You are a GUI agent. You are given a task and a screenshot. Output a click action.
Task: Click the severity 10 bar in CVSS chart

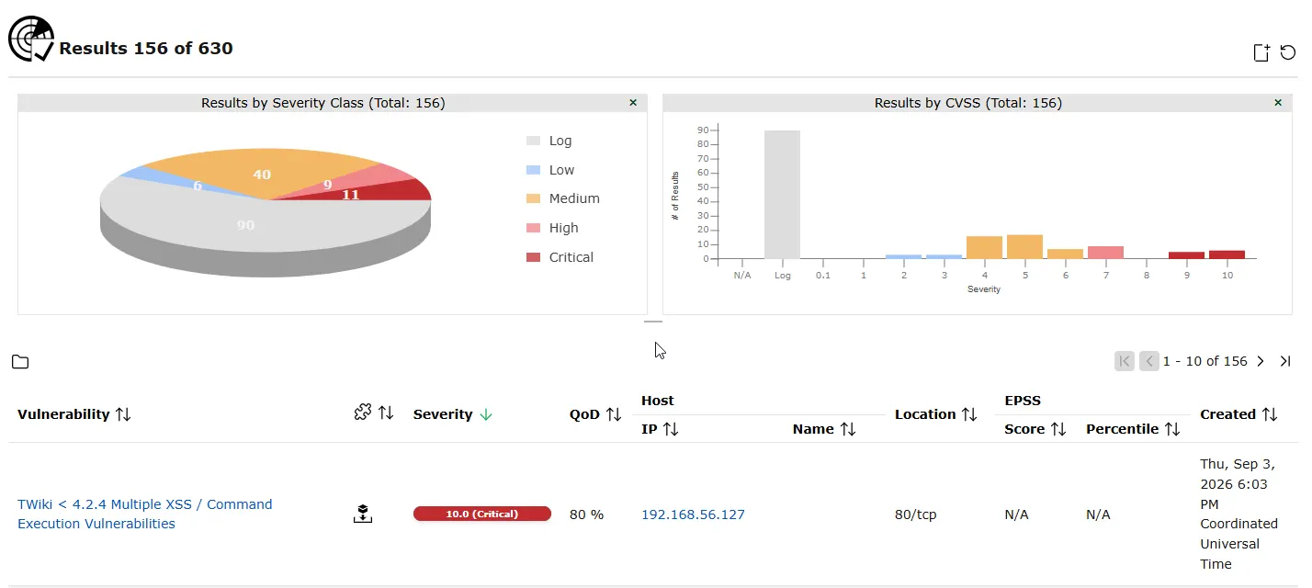[1227, 254]
